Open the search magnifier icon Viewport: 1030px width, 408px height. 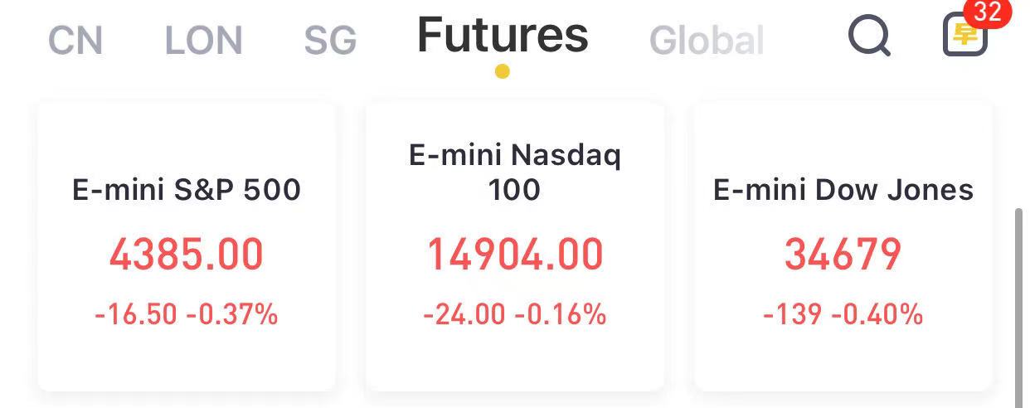[870, 37]
